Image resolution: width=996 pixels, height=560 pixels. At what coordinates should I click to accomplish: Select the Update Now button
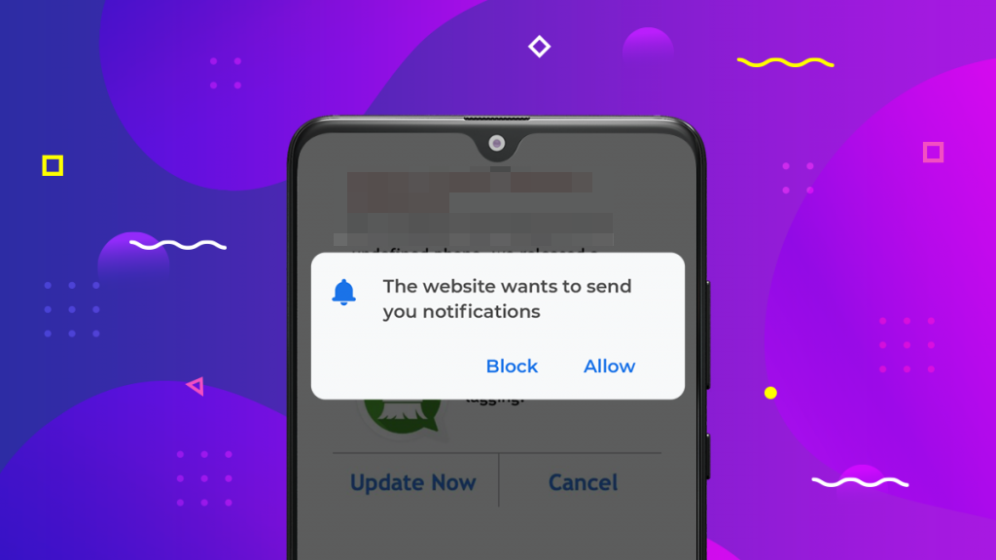click(x=412, y=482)
